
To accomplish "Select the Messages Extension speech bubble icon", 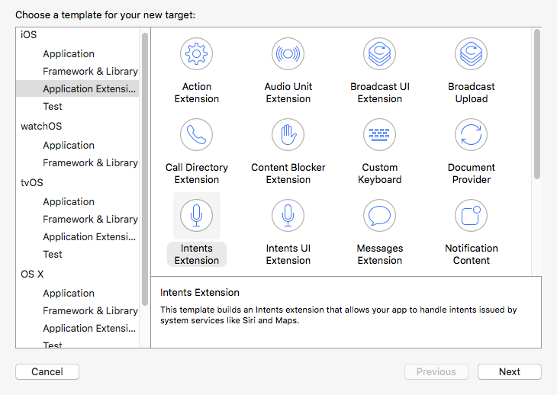I will coord(380,216).
